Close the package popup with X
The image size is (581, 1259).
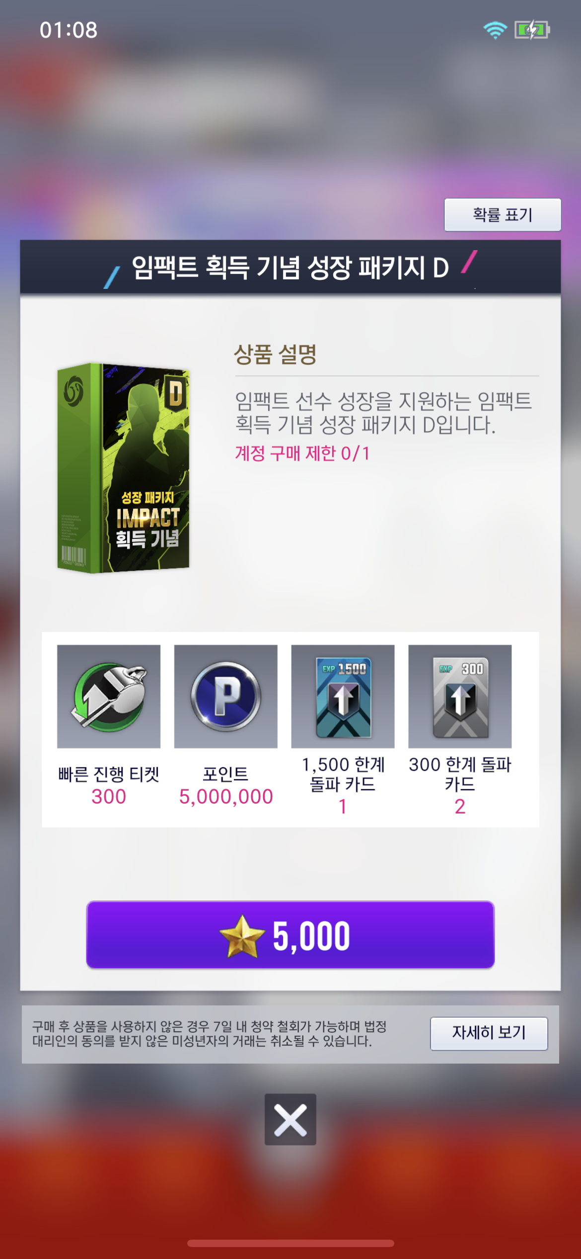(x=290, y=1119)
